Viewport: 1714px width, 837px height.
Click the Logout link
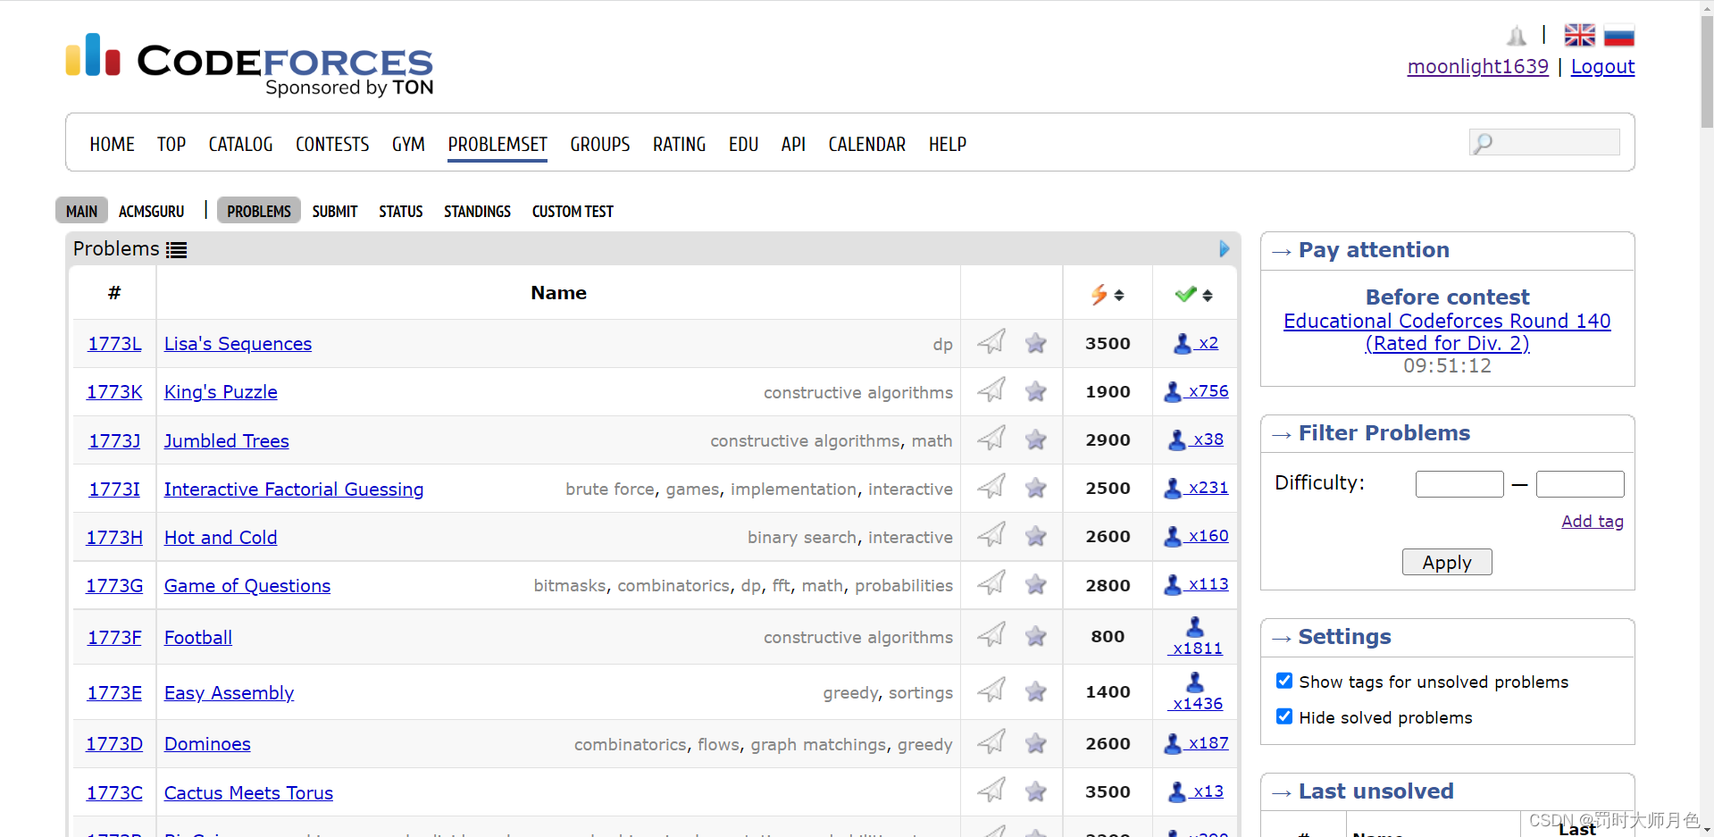click(1603, 67)
